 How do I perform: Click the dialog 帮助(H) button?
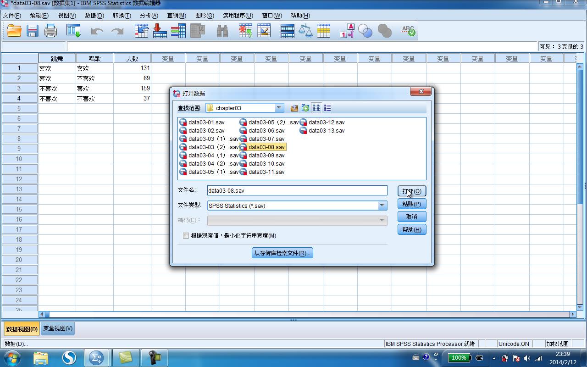412,229
